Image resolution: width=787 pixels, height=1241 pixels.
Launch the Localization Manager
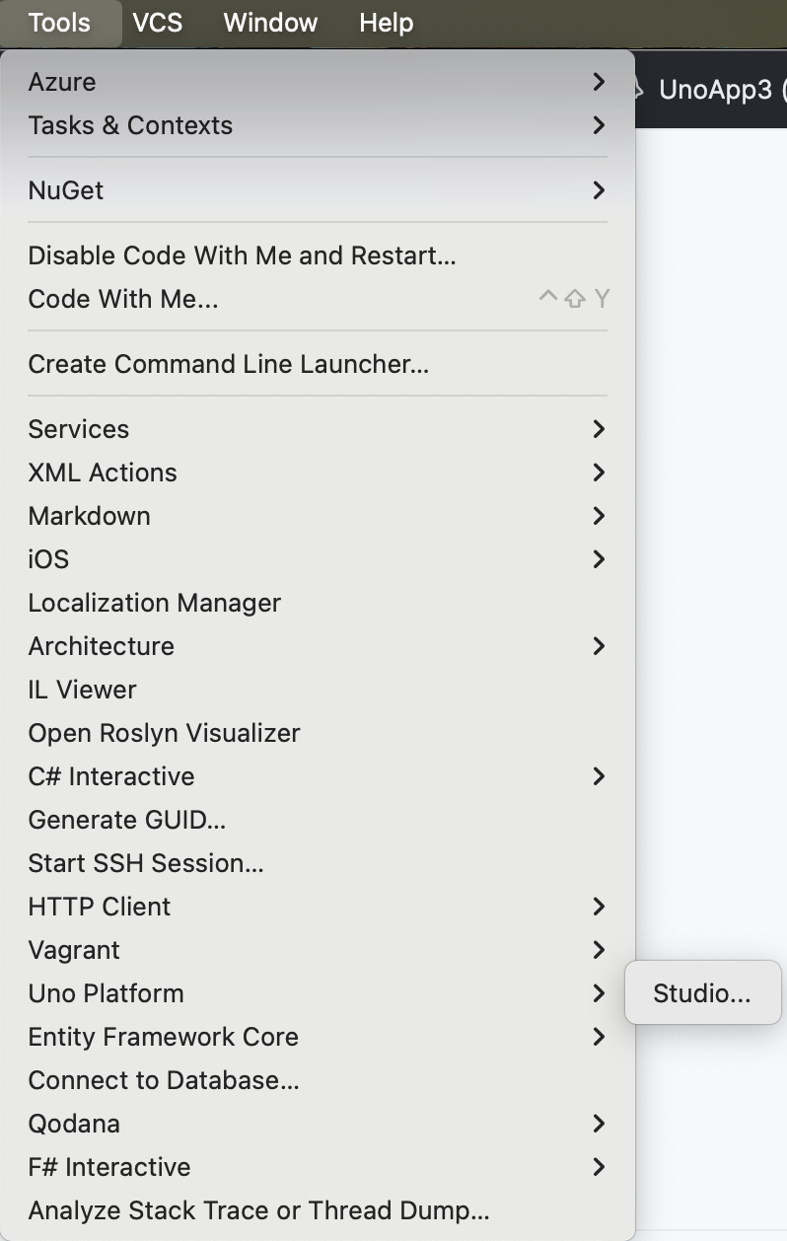[154, 603]
